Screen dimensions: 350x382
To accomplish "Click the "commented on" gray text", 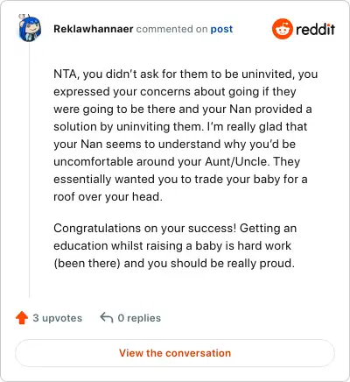I will click(171, 29).
